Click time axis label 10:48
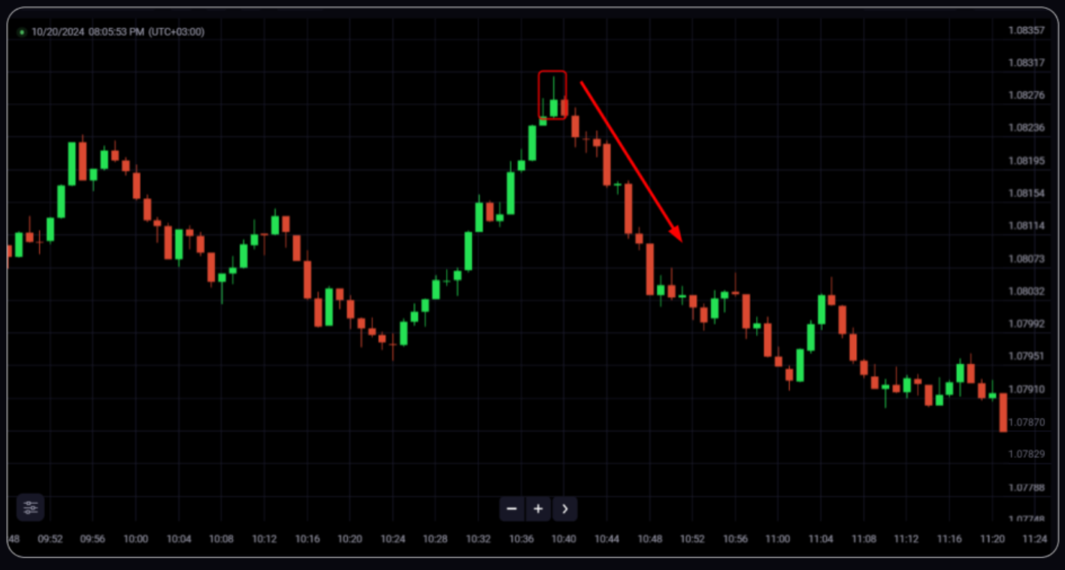This screenshot has width=1065, height=570. 649,539
